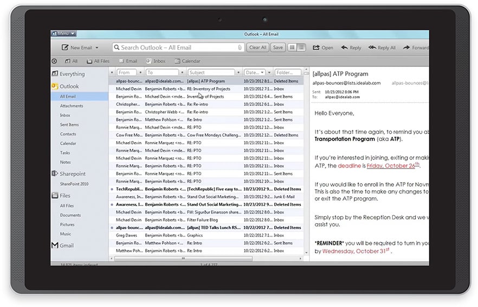The width and height of the screenshot is (478, 307).
Task: Click the dot before the Subject column filter
Action: (x=182, y=72)
